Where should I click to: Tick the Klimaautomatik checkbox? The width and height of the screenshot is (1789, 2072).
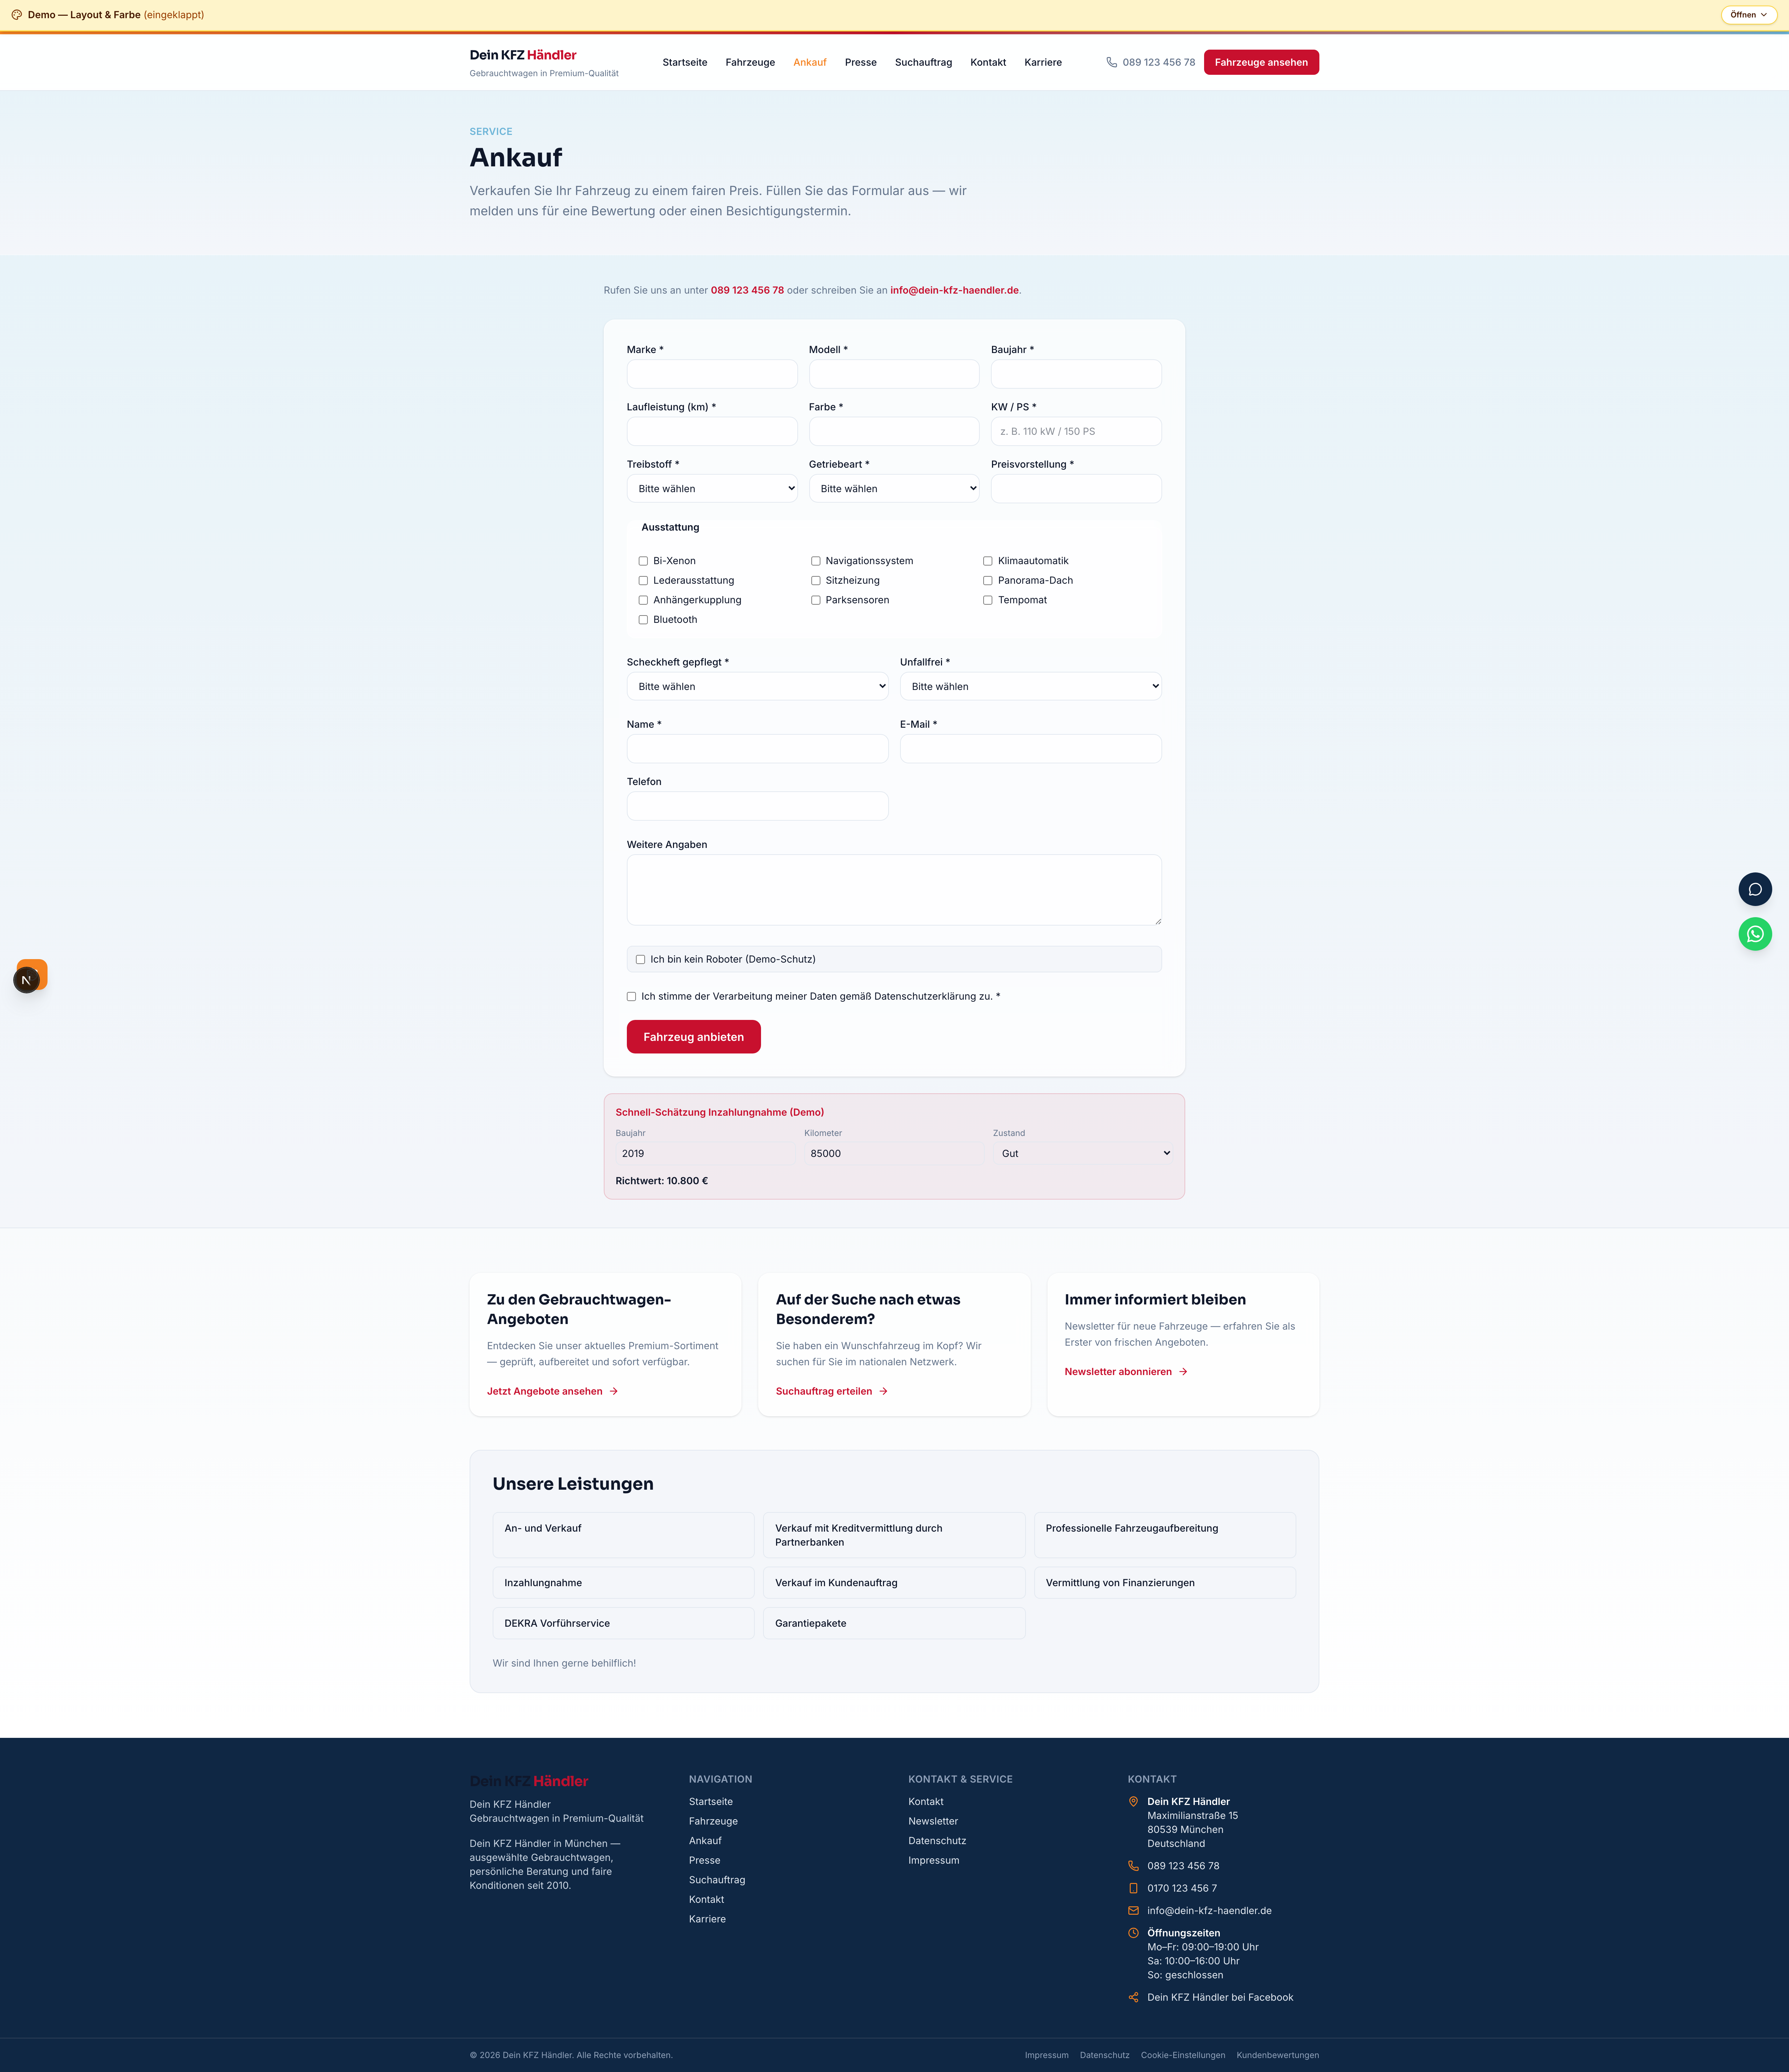987,561
